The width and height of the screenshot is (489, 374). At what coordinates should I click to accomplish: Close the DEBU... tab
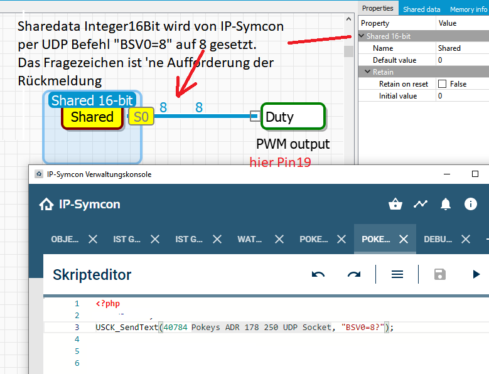[x=466, y=239]
